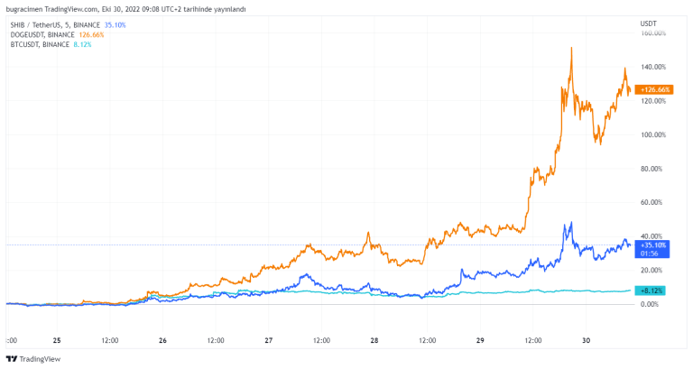Click the 126.66% value beside DOGEUSDT legend
Screen dimensions: 693x369
click(92, 34)
